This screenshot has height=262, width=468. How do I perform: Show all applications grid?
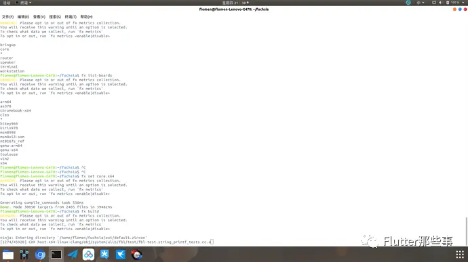coord(460,255)
